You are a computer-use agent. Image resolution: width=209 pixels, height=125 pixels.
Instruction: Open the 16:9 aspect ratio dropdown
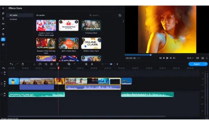click(x=190, y=58)
